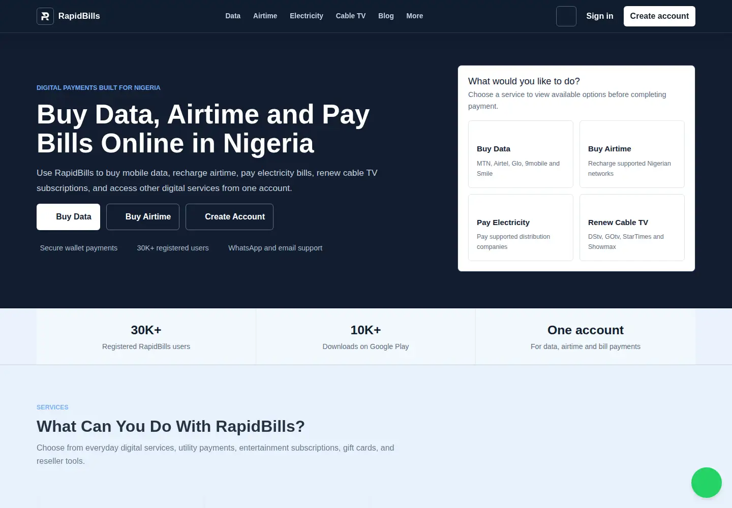
Task: Click 'What Can You Do With RapidBills?' heading
Action: click(x=171, y=426)
